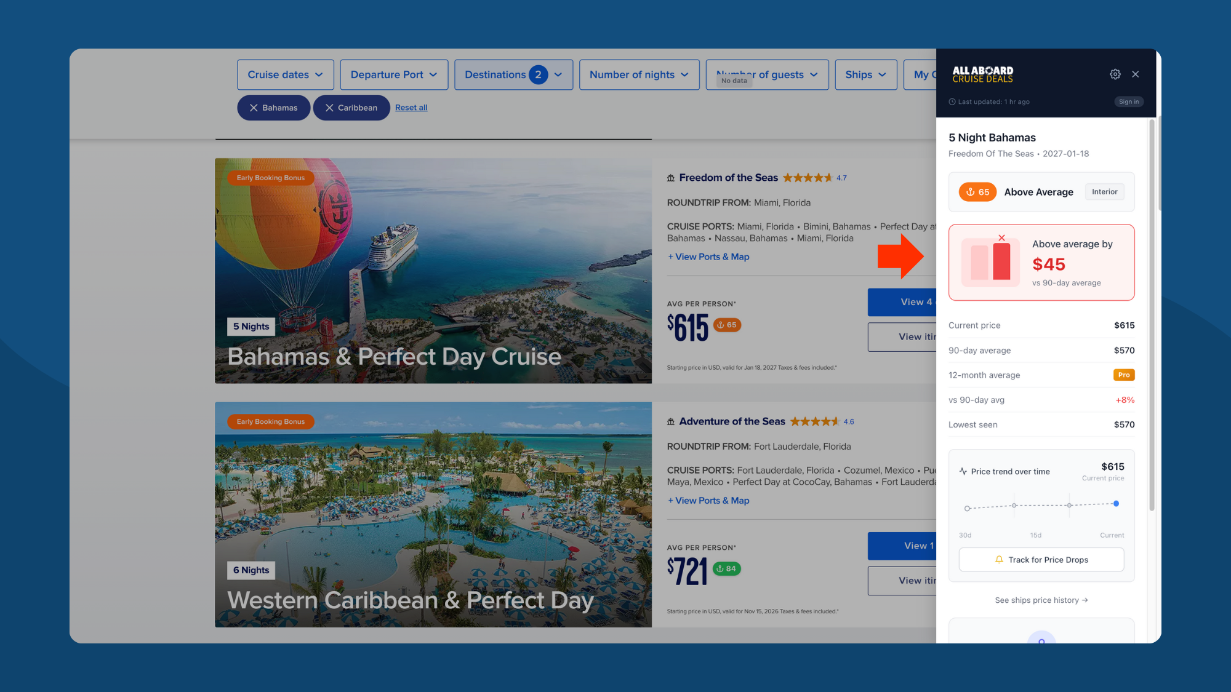Click the Interior cabin type tag
1231x692 pixels.
click(x=1104, y=192)
